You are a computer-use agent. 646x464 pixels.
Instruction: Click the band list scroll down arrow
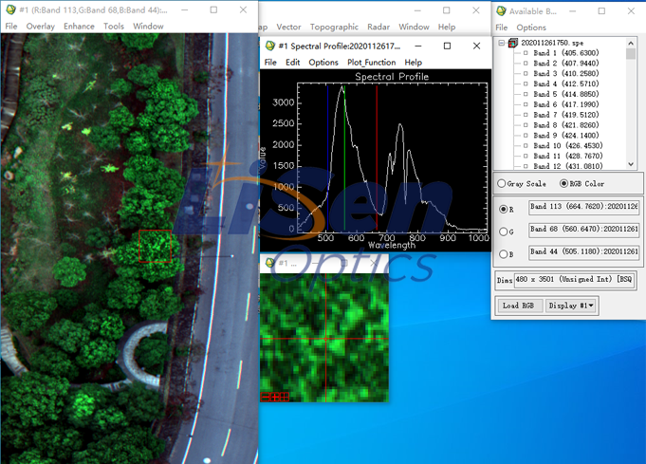tap(631, 164)
